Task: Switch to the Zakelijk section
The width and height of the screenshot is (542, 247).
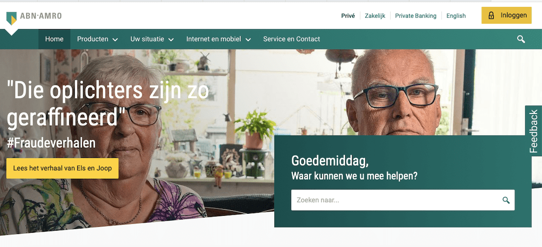Action: click(375, 15)
